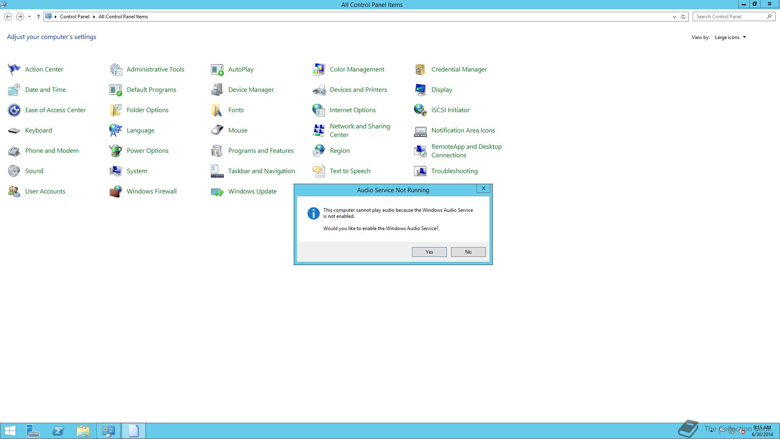Open RemoteApp and Desktop Connections link

[x=466, y=151]
